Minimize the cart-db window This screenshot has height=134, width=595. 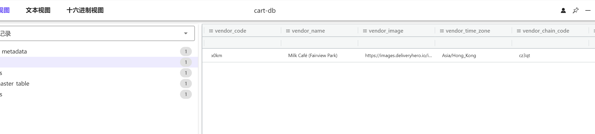(x=588, y=10)
